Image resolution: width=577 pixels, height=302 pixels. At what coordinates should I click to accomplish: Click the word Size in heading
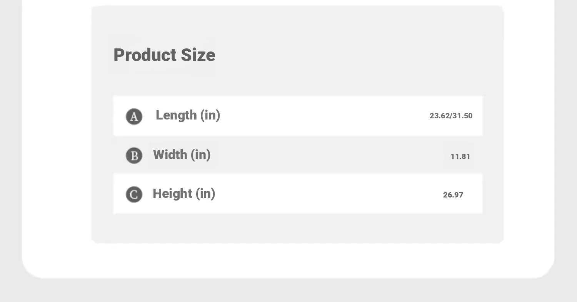tap(198, 55)
